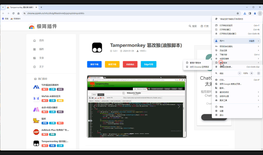Open 设置 from the Chrome menu
The width and height of the screenshot is (263, 155).
237,111
